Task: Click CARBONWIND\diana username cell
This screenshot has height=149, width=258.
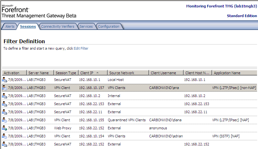Action: tap(165, 120)
